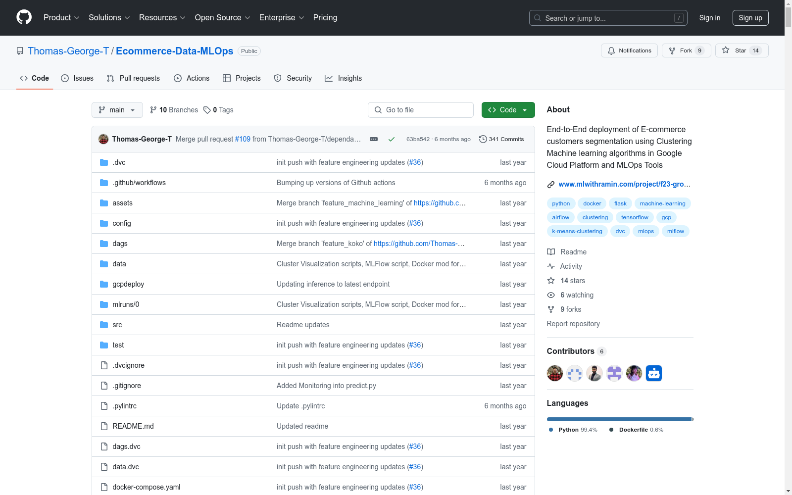
Task: Click the test folder icon
Action: (x=104, y=345)
